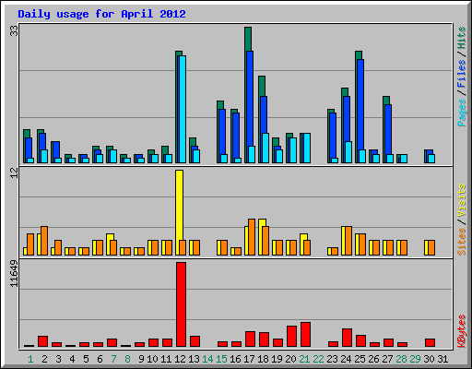Click green day label "29" on the x-axis

415,359
